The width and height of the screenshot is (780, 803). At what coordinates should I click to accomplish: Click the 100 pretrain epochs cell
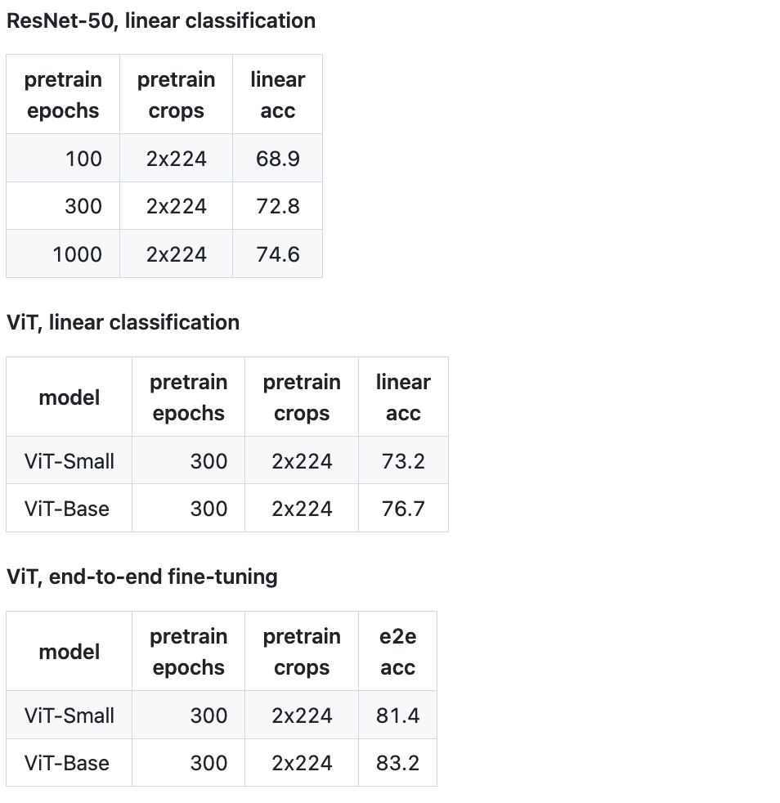tap(83, 159)
